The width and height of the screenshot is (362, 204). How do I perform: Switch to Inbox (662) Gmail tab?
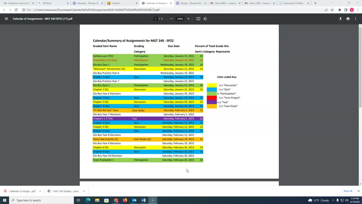225,3
